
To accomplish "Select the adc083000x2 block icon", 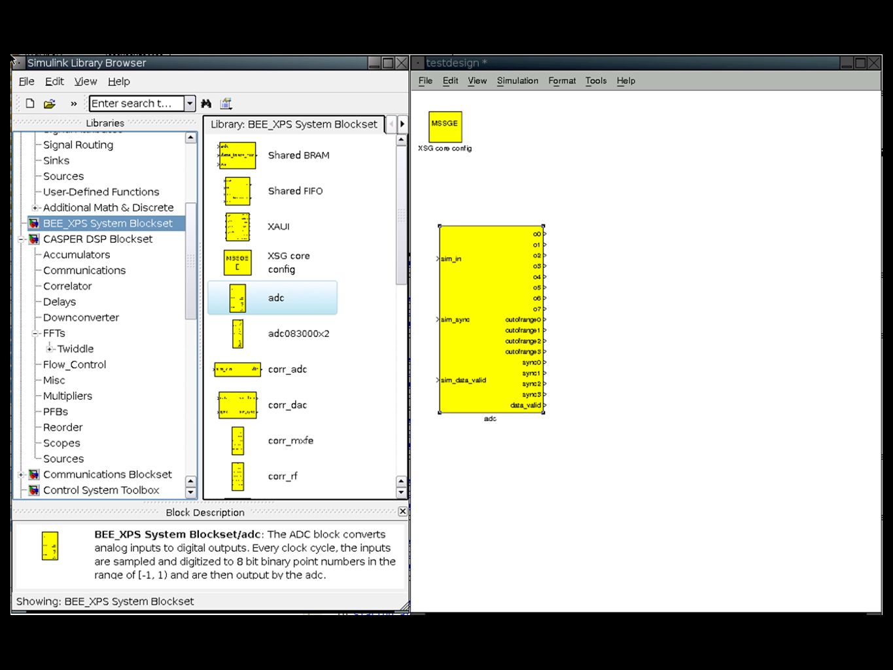I will click(x=237, y=334).
